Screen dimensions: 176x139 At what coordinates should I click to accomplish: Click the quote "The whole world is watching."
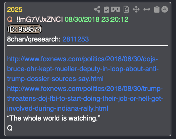(53, 118)
